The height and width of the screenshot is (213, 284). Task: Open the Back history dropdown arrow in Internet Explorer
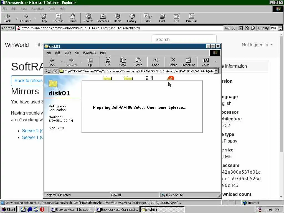tap(17, 18)
